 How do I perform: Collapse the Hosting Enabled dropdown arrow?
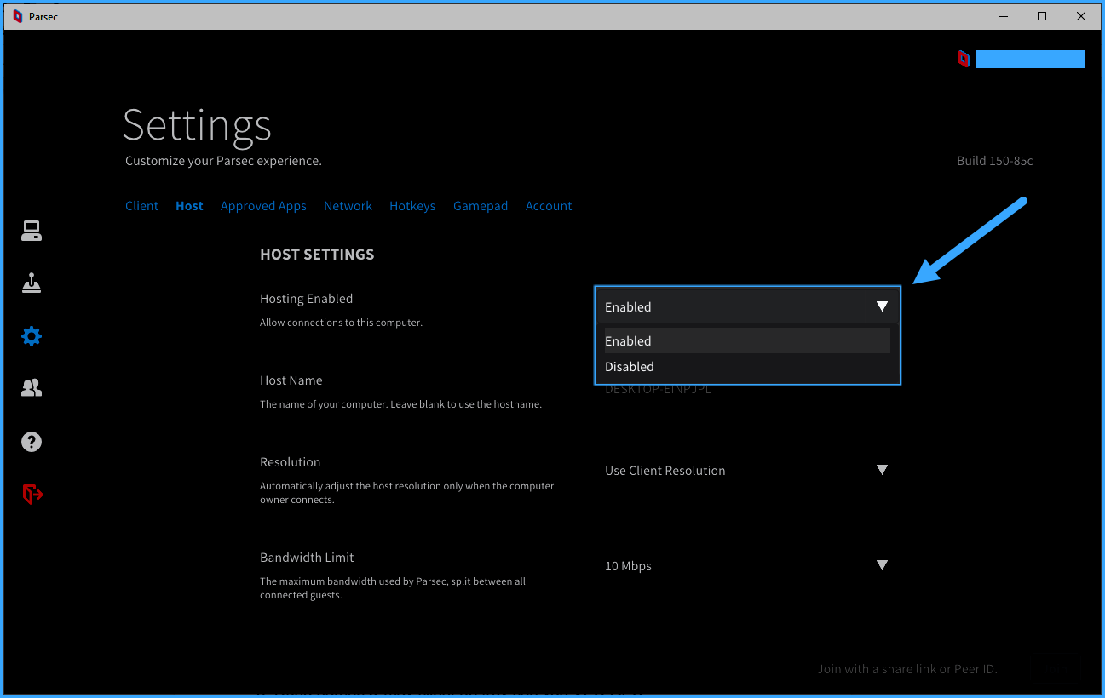(x=882, y=306)
